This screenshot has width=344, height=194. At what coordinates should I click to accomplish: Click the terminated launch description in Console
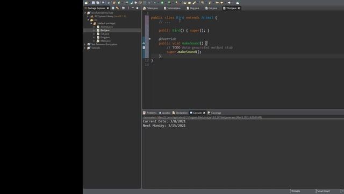[x=202, y=117]
